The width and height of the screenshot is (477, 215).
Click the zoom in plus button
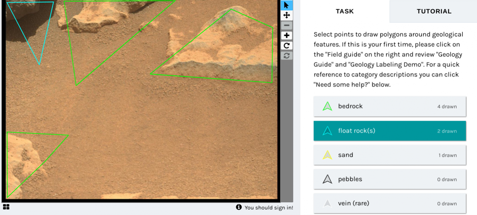(x=287, y=35)
